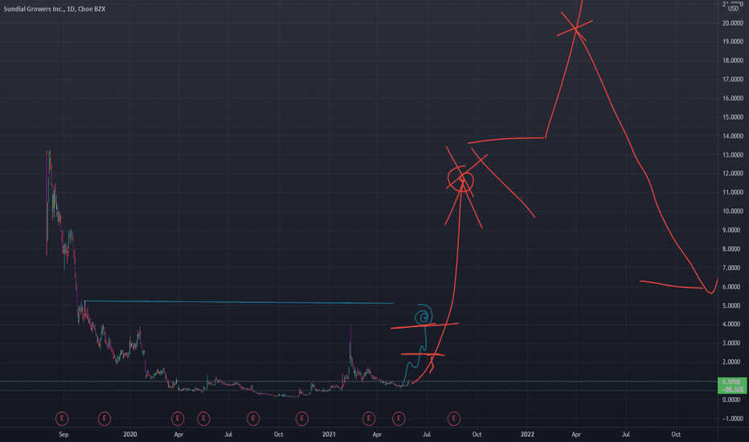Click the Oct label just before 2022
The width and height of the screenshot is (749, 442).
click(477, 434)
